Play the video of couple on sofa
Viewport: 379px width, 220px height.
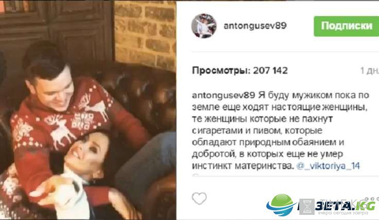pos(88,110)
